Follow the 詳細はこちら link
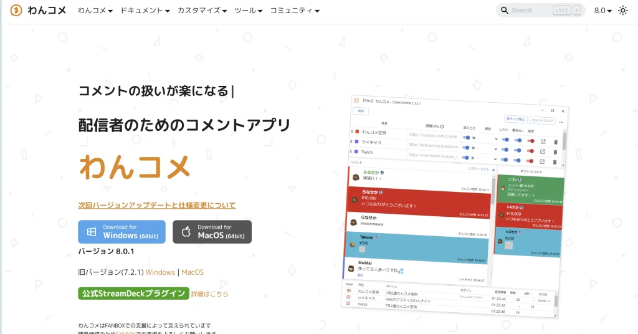The height and width of the screenshot is (334, 638). [209, 293]
